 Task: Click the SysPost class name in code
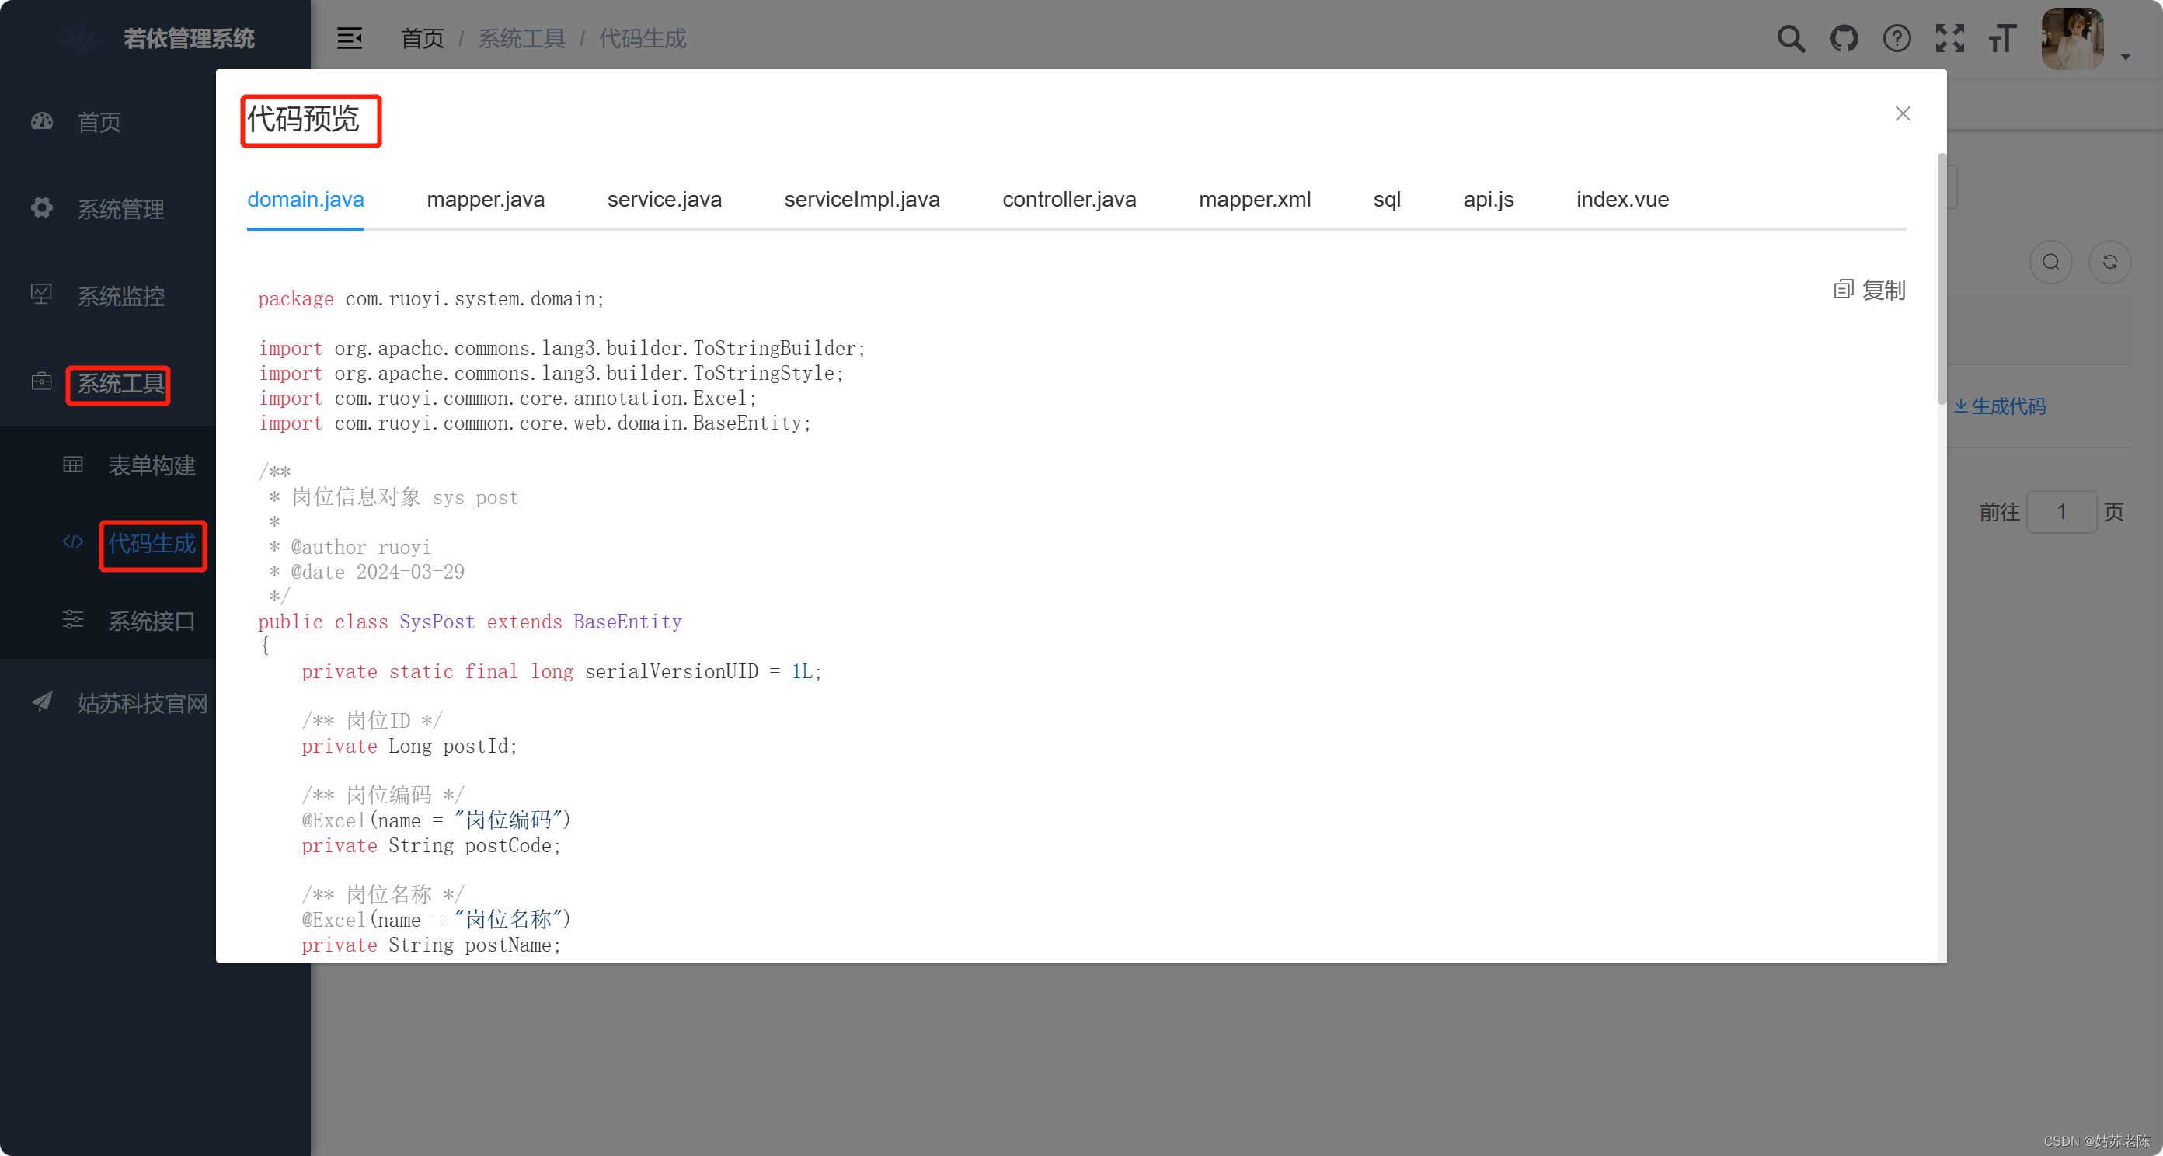(x=437, y=622)
